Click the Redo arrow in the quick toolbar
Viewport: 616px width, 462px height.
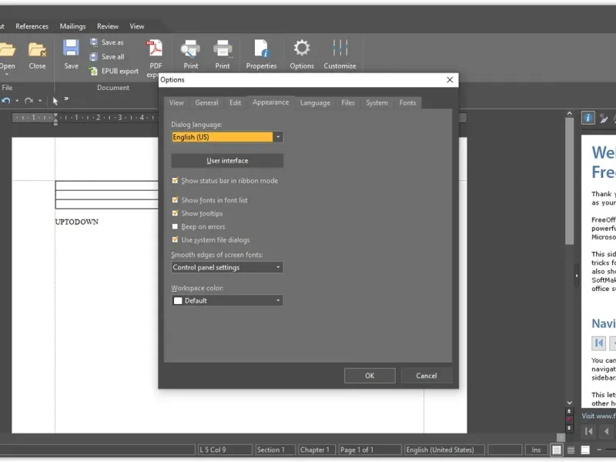(28, 101)
